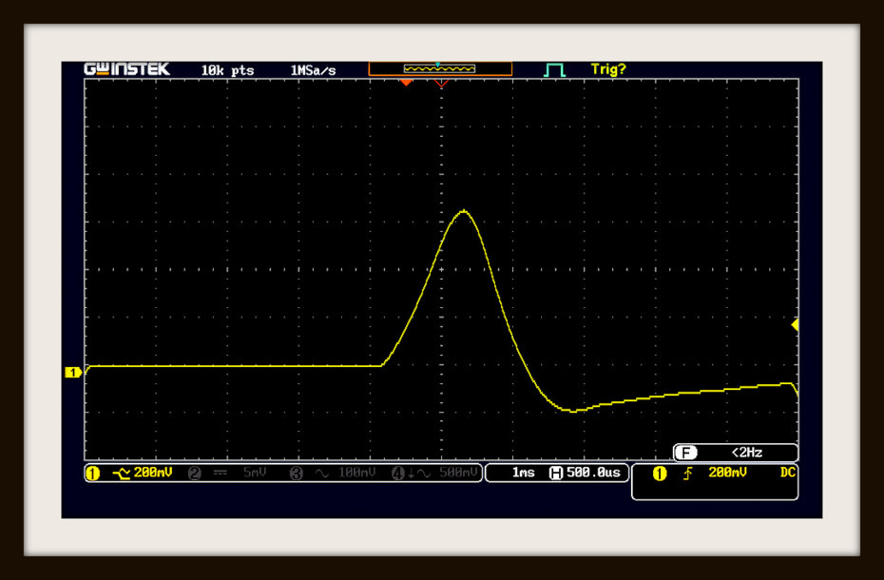Screen dimensions: 884x580
Task: Click the red center position marker
Action: [x=441, y=83]
